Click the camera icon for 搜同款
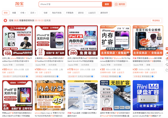This screenshot has width=168, height=118. pyautogui.click(x=116, y=4)
